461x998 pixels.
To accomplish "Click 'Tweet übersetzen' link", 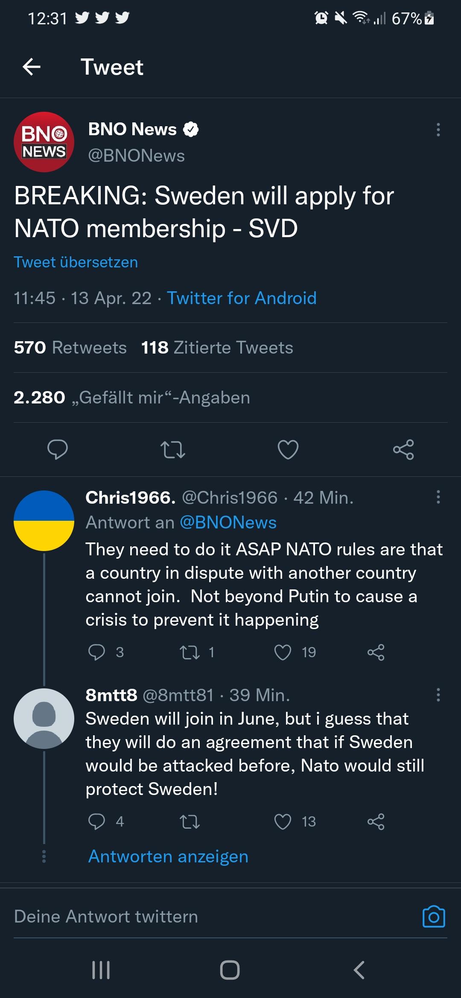I will (76, 262).
